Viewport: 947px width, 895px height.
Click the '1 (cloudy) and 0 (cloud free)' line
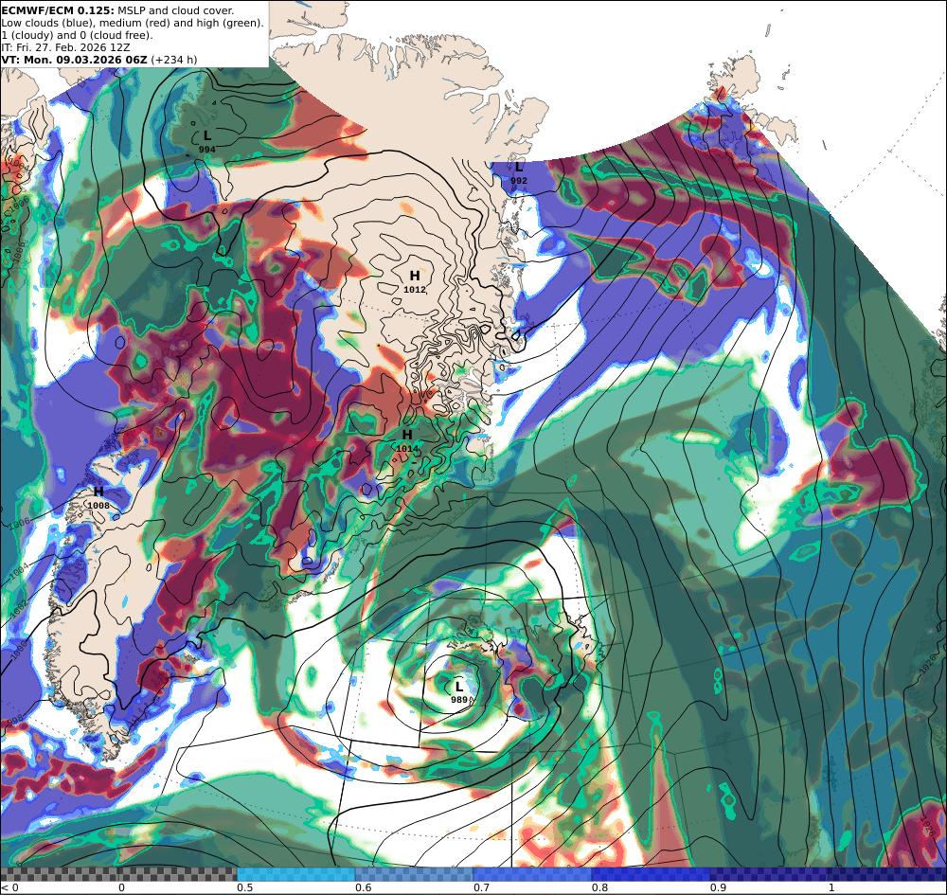pos(77,35)
